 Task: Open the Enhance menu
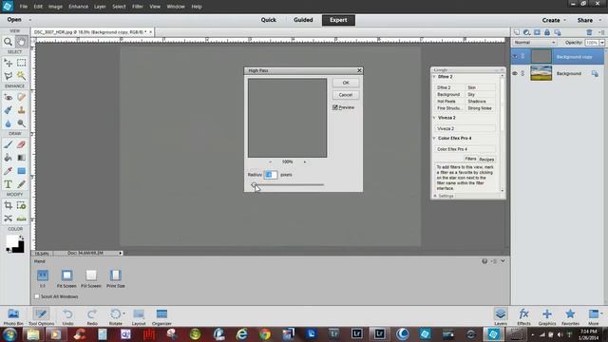78,7
